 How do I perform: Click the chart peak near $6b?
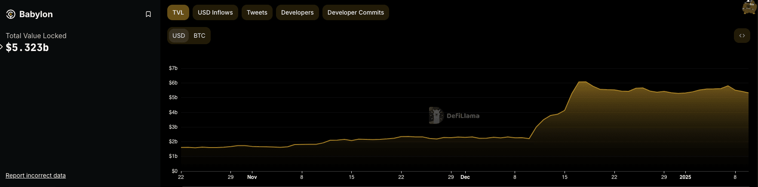pos(583,81)
